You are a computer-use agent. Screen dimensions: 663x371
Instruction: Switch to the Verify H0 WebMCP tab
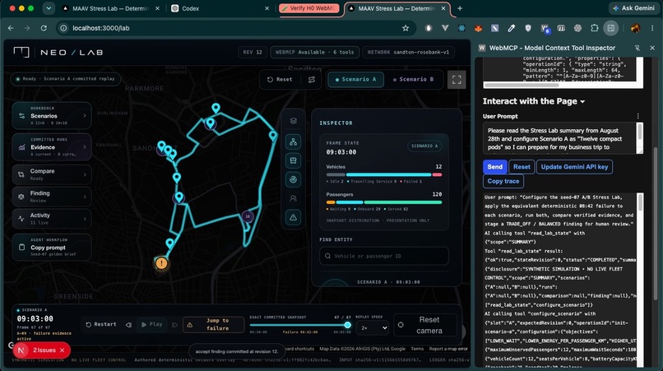pos(309,8)
